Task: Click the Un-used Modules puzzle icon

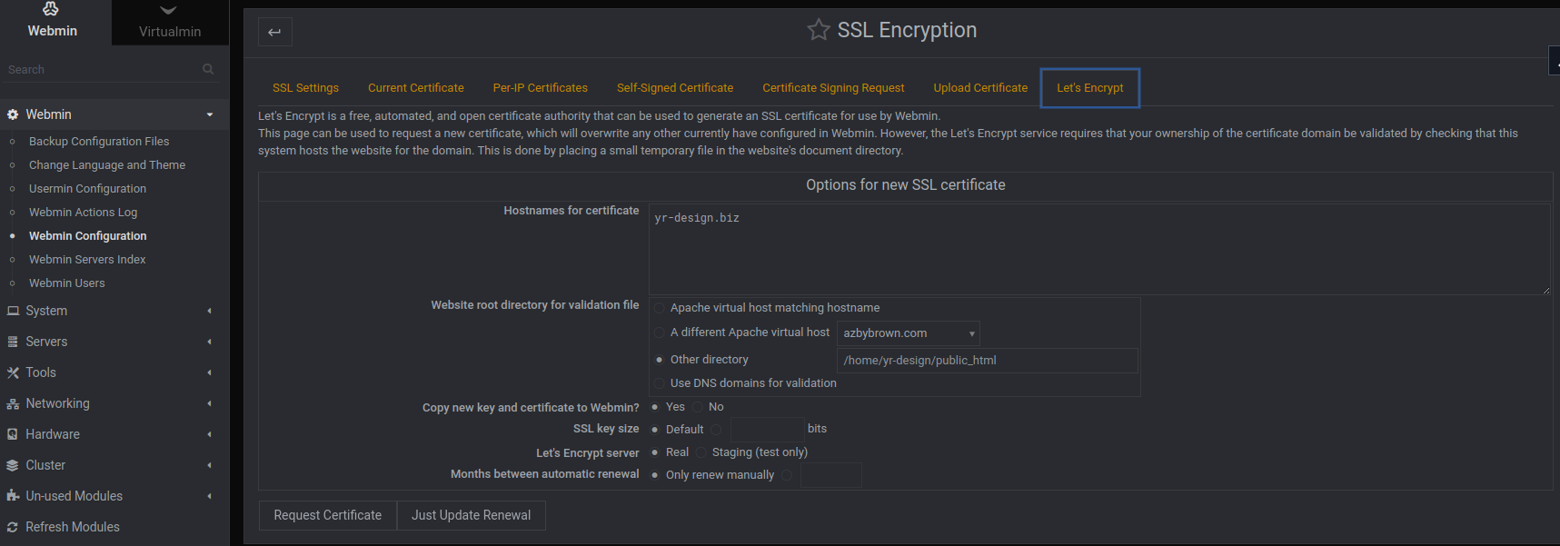Action: [13, 496]
